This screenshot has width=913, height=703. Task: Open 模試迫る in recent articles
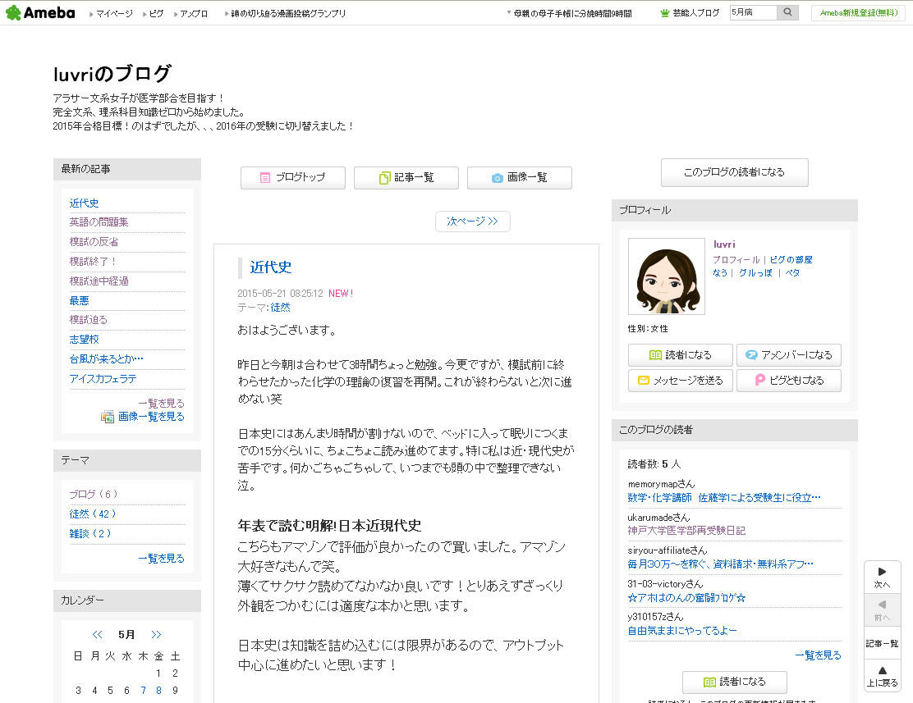tap(89, 319)
